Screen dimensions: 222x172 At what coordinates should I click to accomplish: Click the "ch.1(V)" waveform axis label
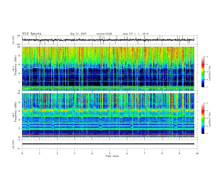[13, 40]
